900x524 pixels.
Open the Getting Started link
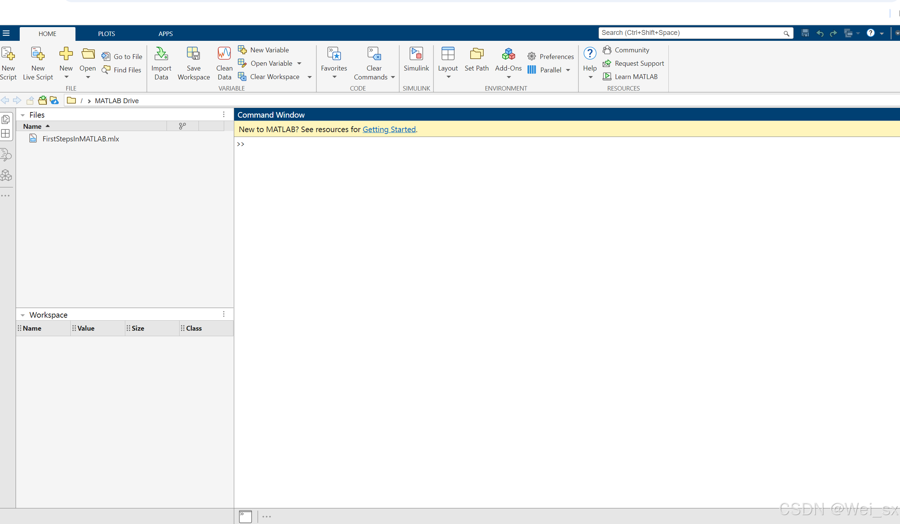[x=389, y=130]
